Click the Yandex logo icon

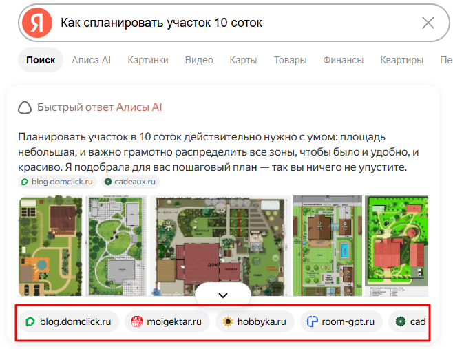tap(37, 23)
